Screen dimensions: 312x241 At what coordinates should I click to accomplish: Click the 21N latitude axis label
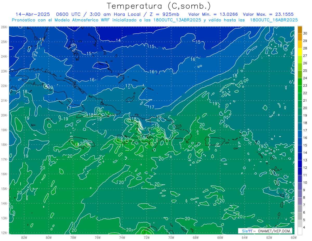coord(4,100)
